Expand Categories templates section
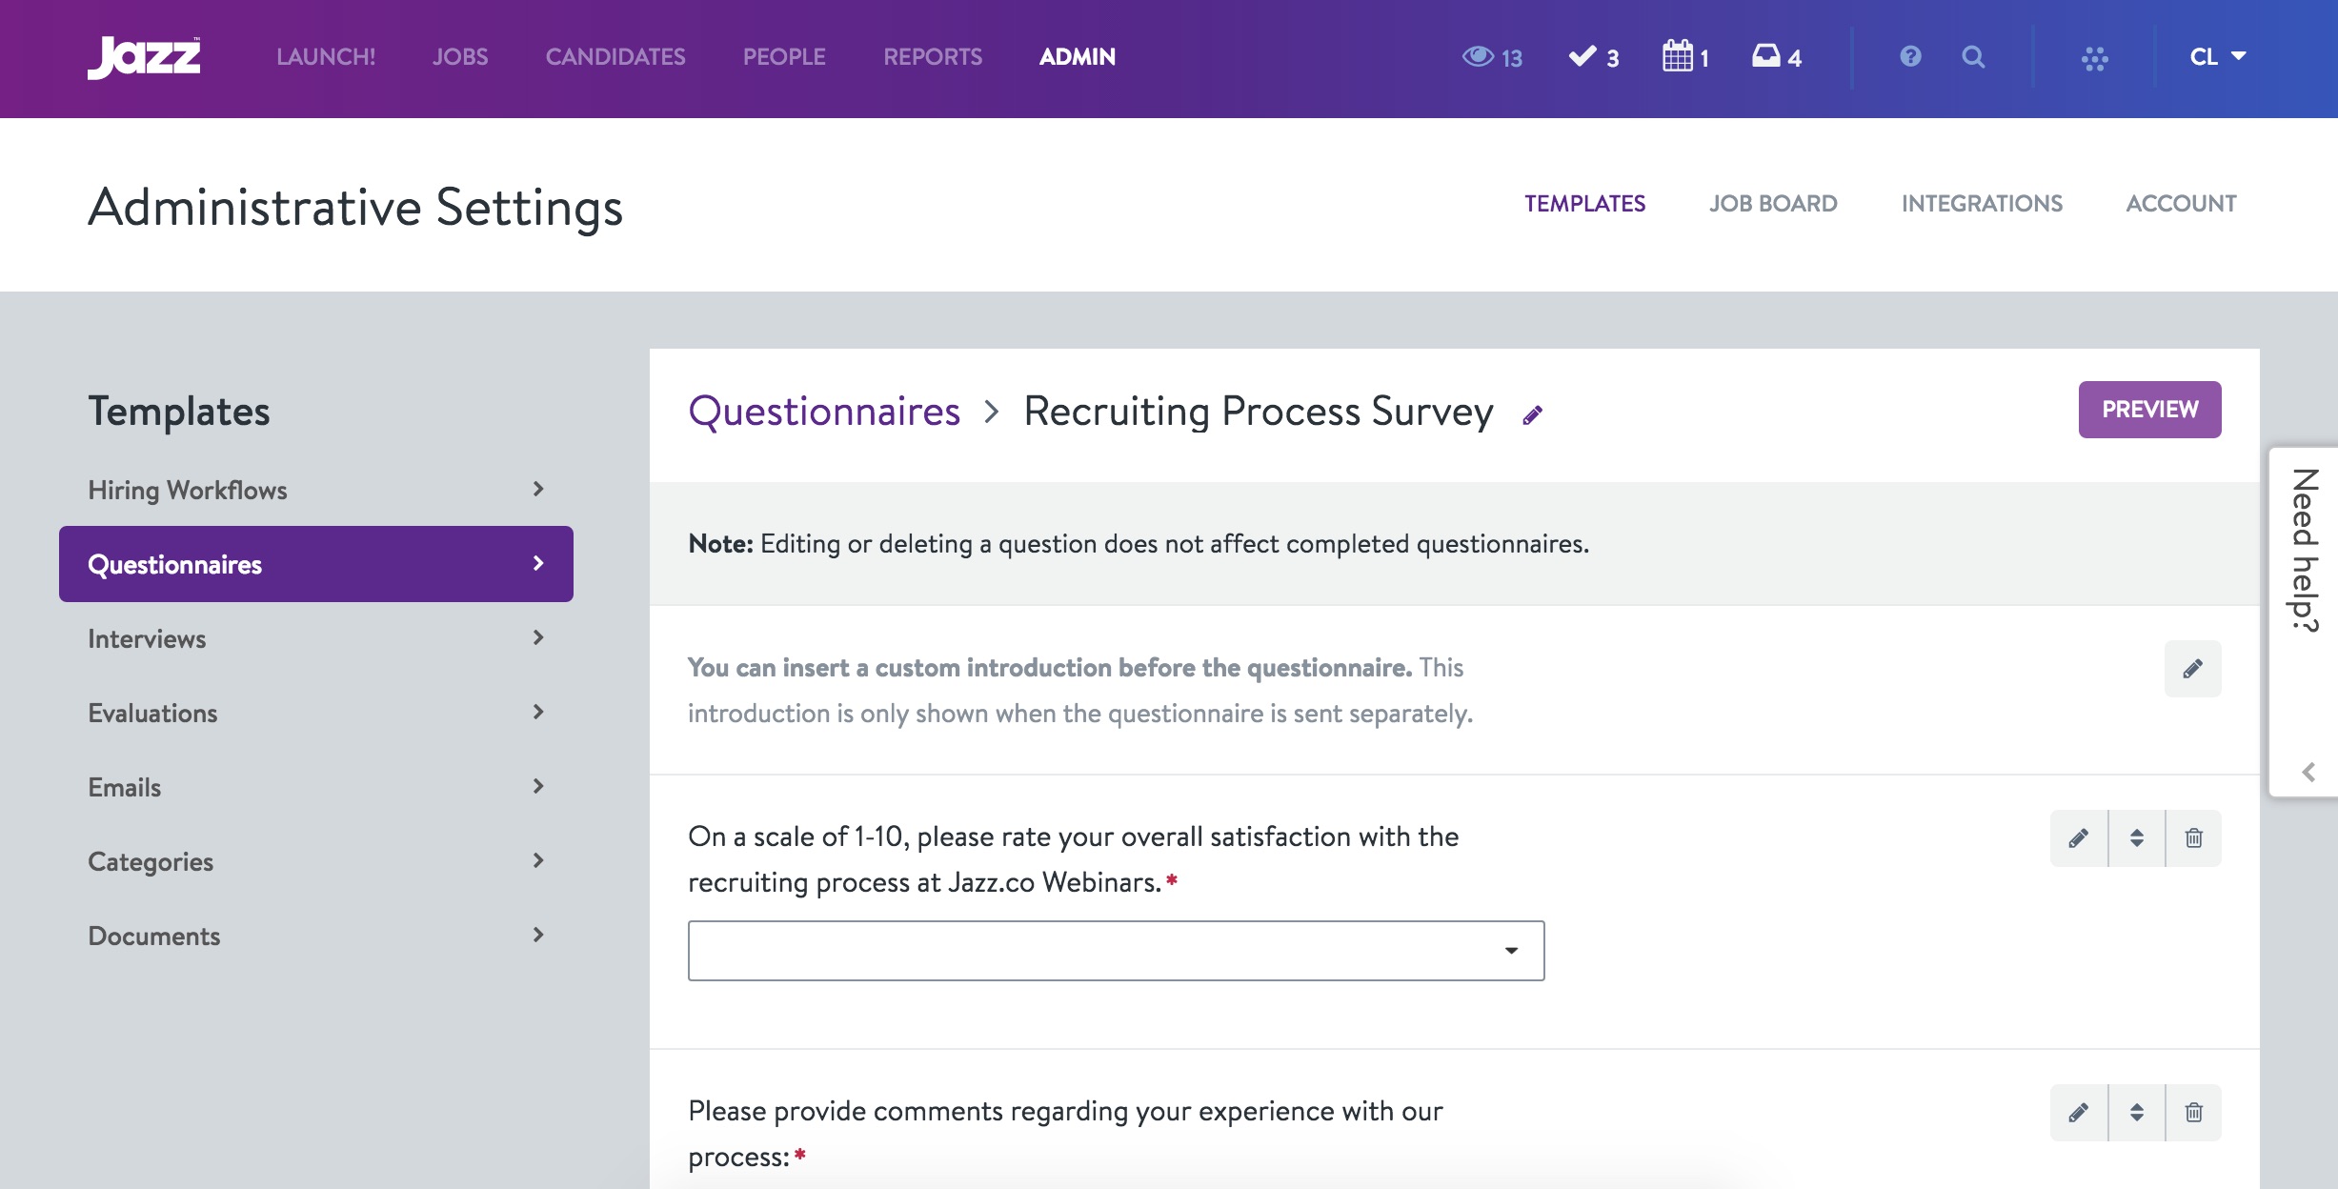Screen dimensions: 2338x1189 pos(316,861)
